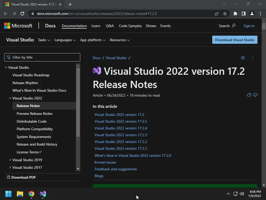The height and width of the screenshot is (200, 266).
Task: Click the search tabs chevron in the title bar
Action: tap(224, 4)
